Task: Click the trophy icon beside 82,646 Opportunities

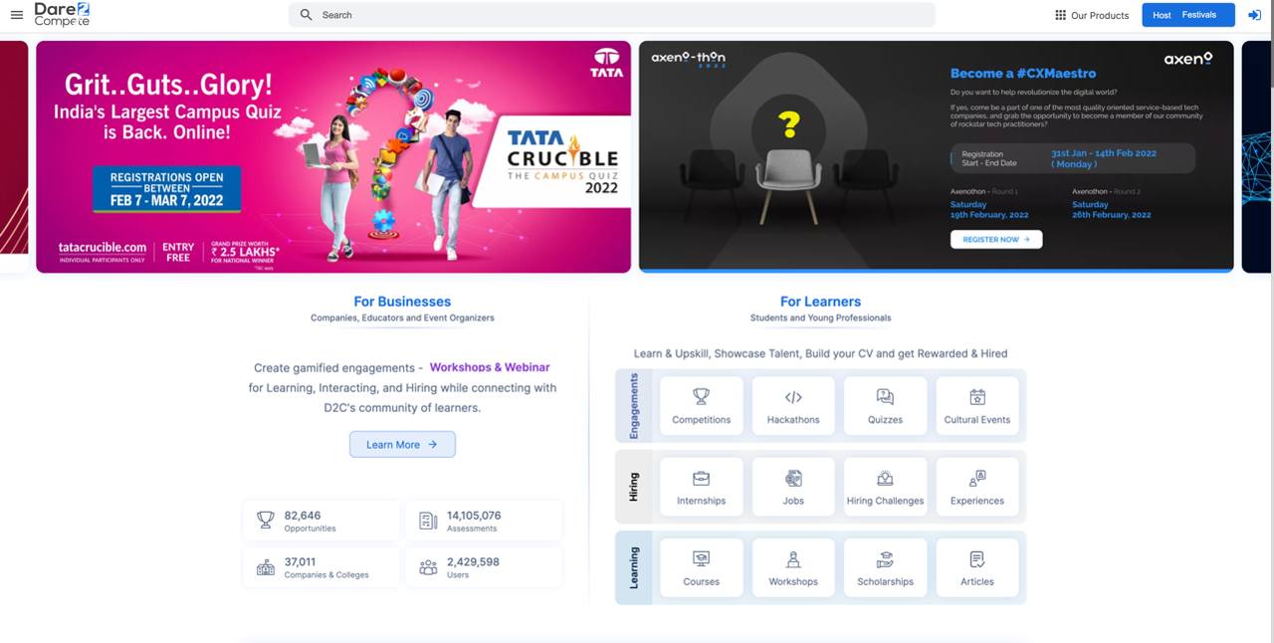Action: 266,521
